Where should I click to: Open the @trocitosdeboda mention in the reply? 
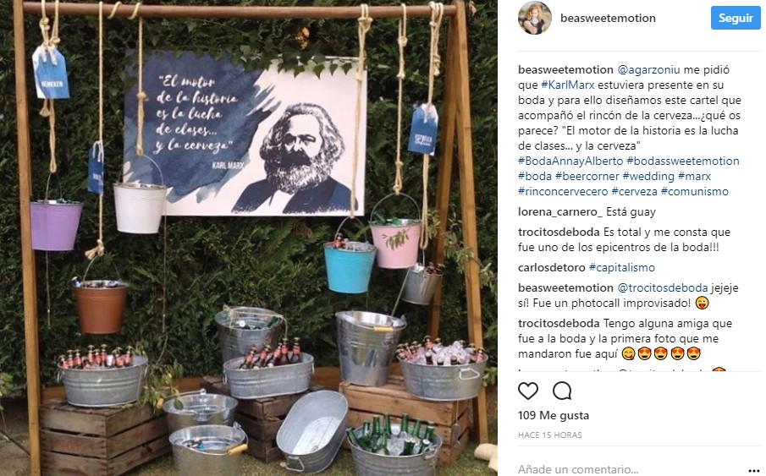pos(663,288)
